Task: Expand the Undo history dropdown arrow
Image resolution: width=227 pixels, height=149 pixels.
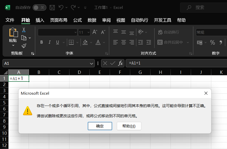Action: (x=66, y=8)
